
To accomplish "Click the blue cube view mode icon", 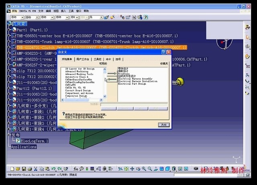I will [167, 169].
